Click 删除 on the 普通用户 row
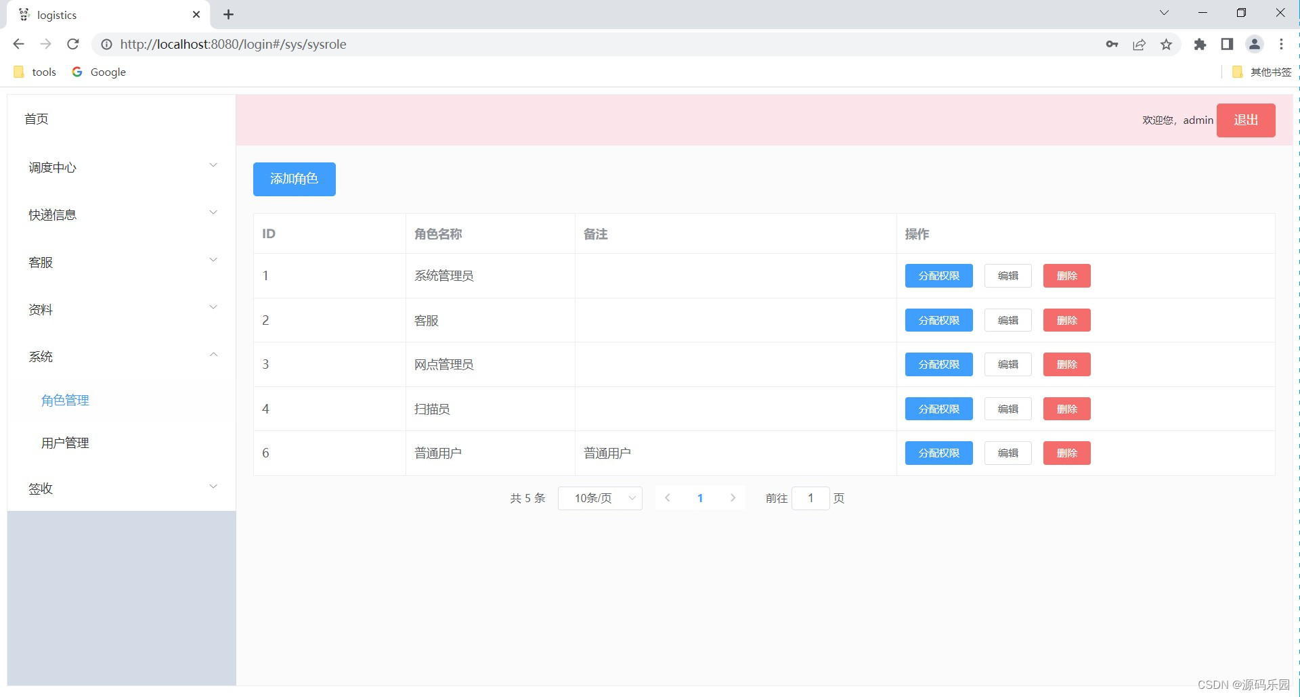Screen dimensions: 1300x697 click(1066, 453)
